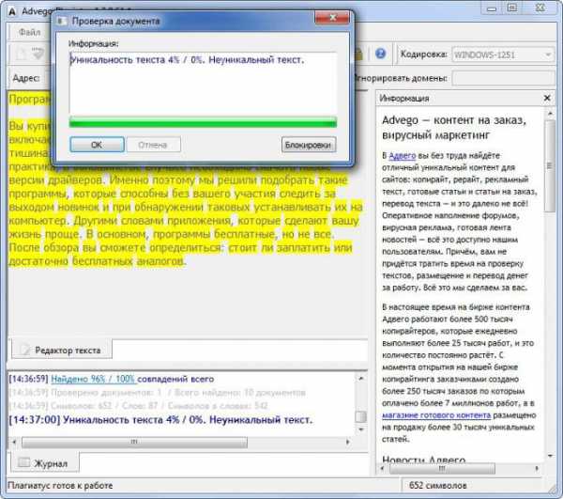Click the Отмена button in dialog
The height and width of the screenshot is (499, 563).
point(153,145)
